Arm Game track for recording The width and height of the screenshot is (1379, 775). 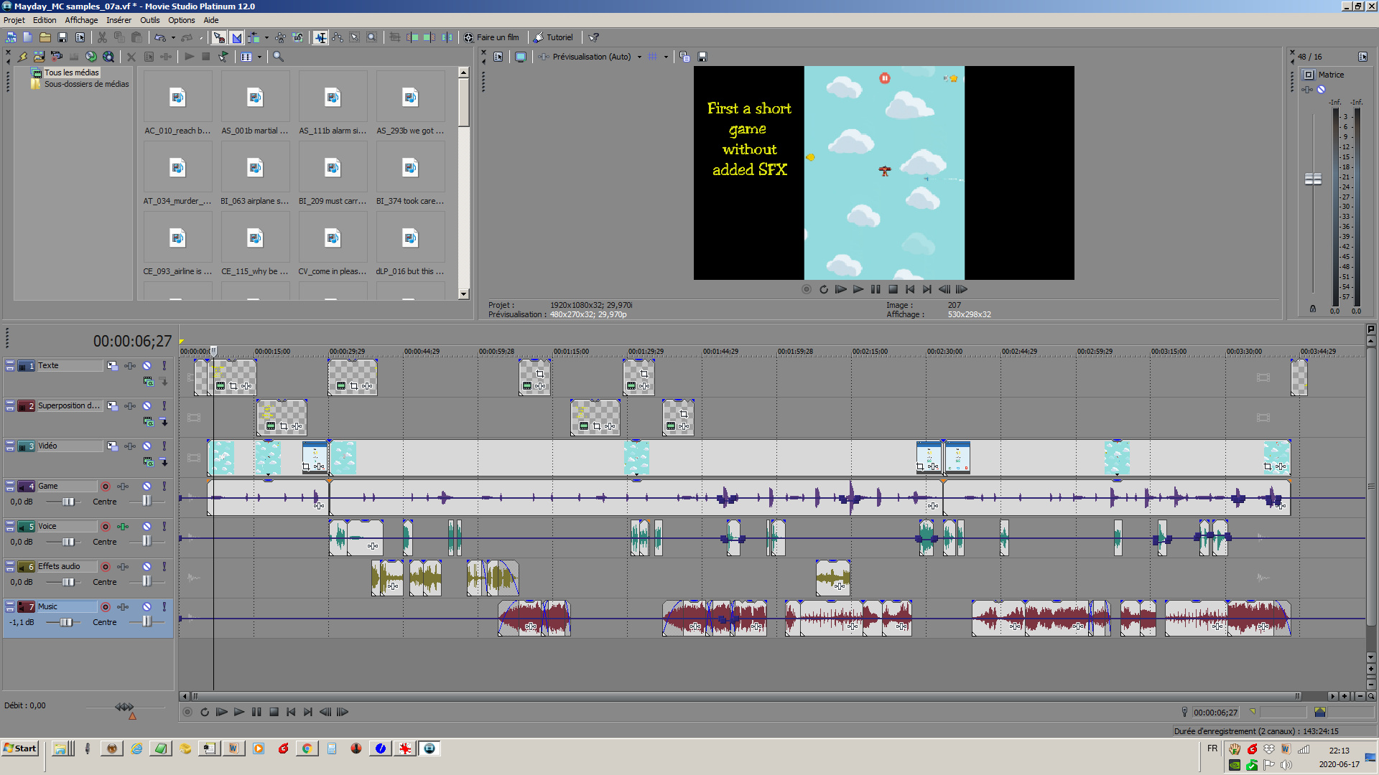[106, 487]
